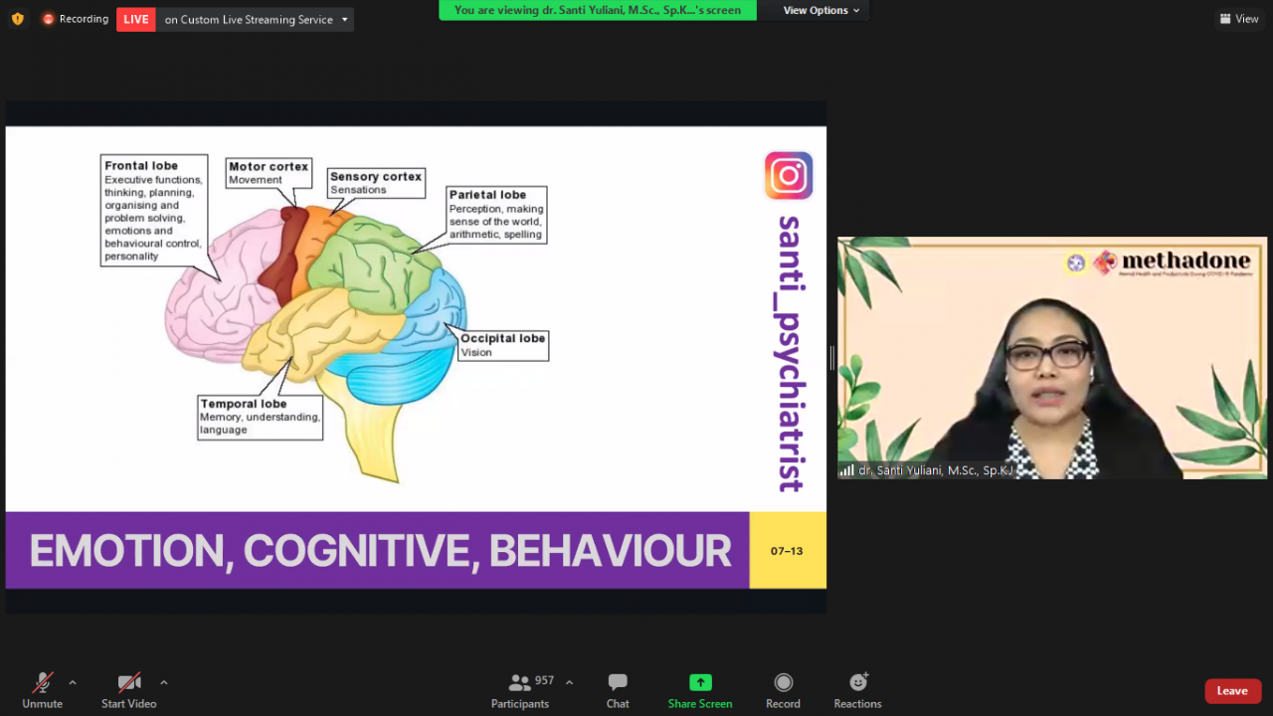Click the Instagram logo on slide
The image size is (1273, 716).
tap(789, 176)
